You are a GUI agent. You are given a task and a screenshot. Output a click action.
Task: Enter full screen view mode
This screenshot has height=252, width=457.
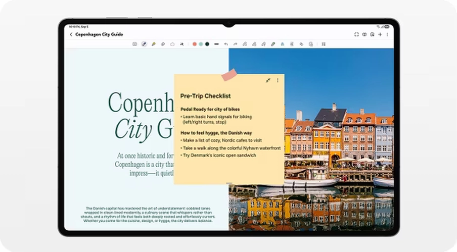(356, 35)
